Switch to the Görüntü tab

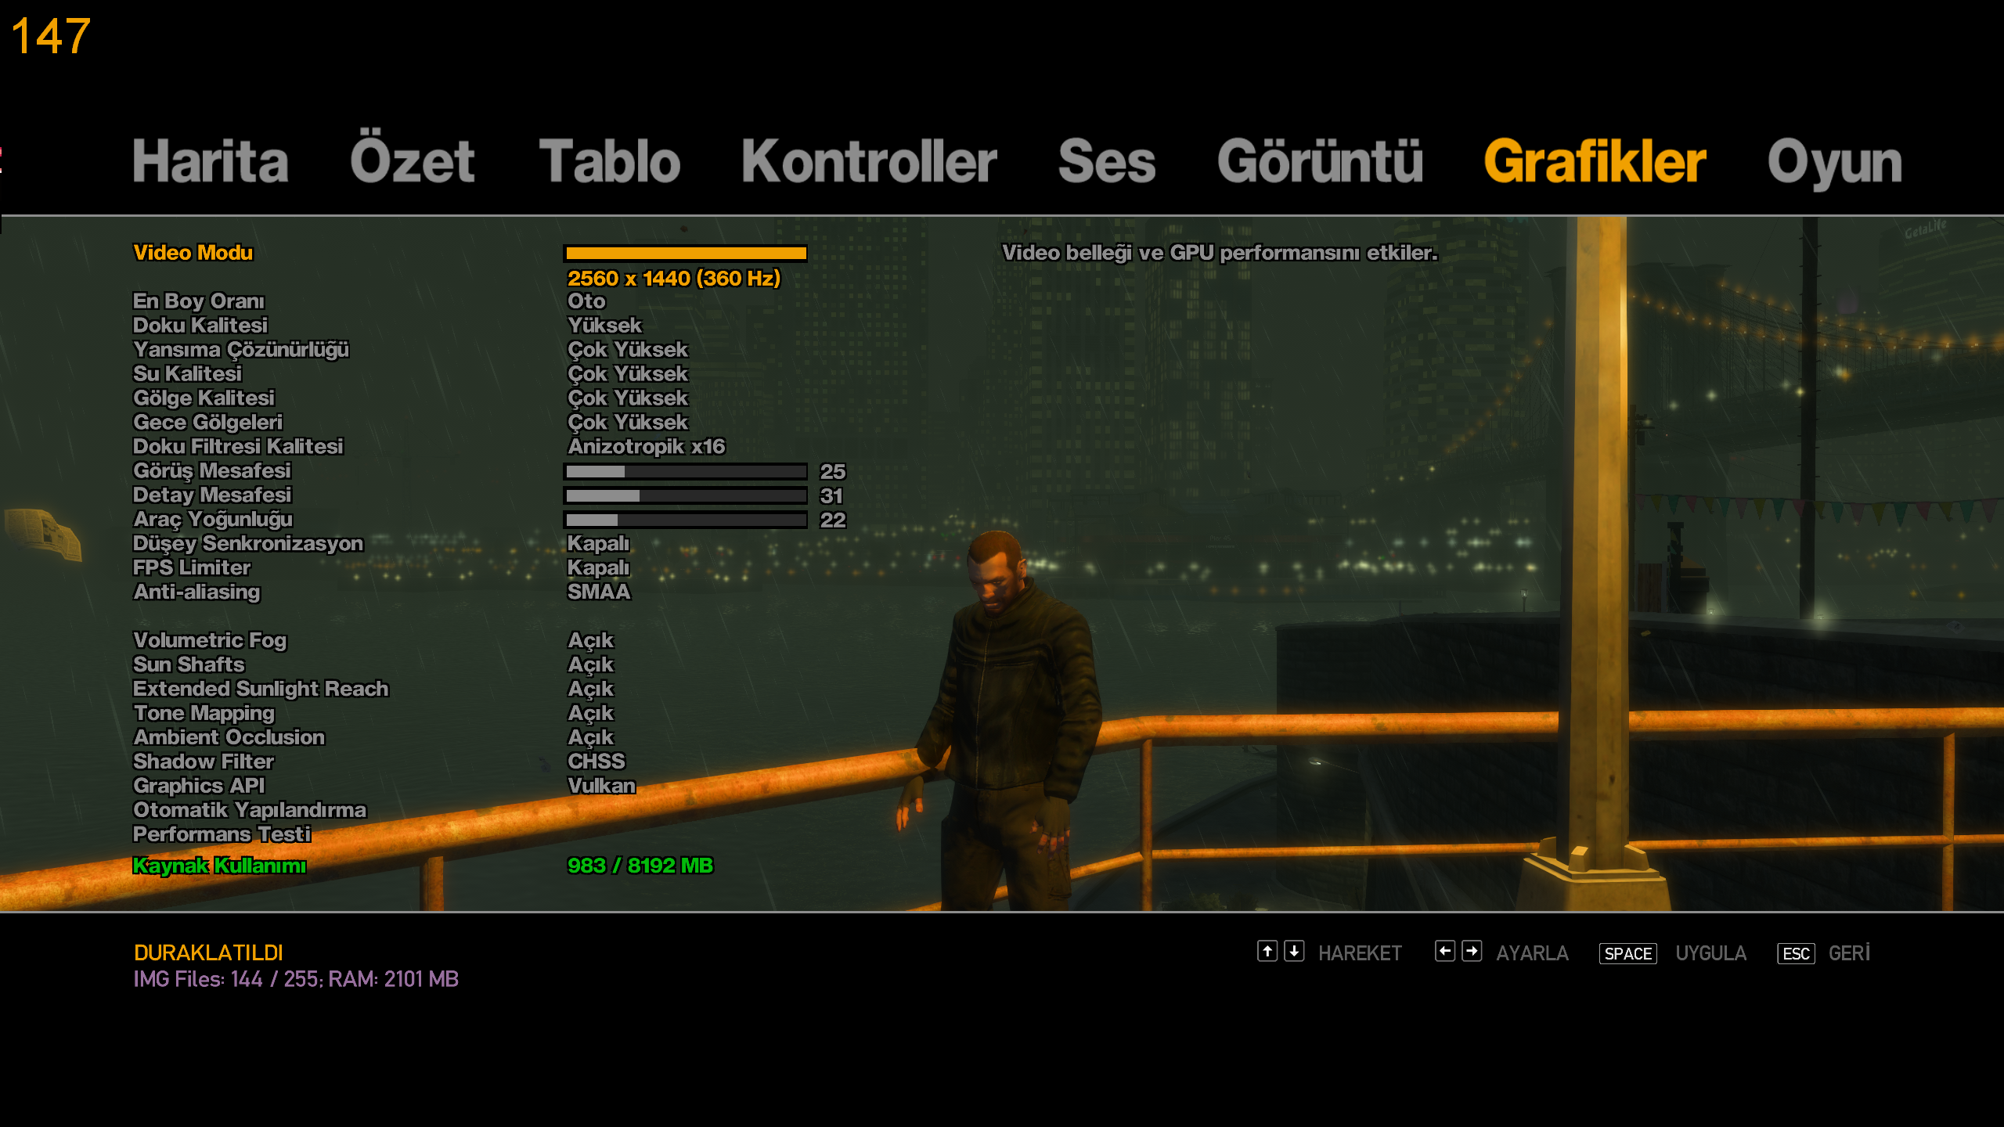pos(1320,160)
